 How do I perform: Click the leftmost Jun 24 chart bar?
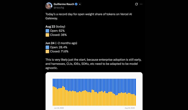tap(53, 92)
